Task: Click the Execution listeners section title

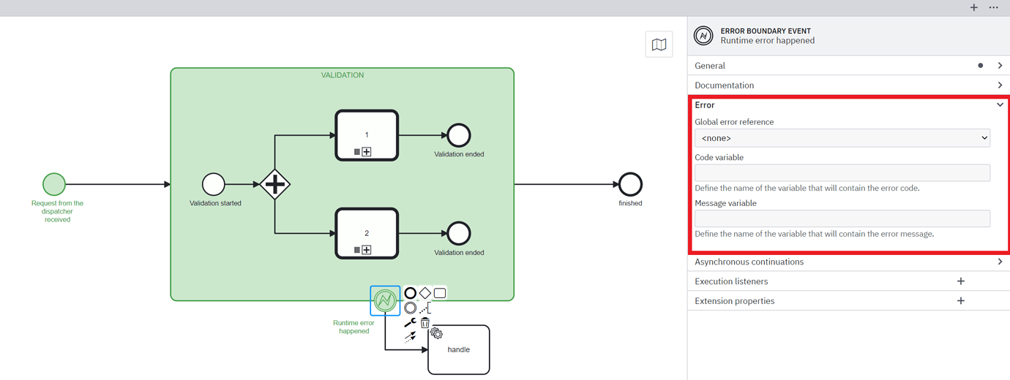Action: point(731,281)
